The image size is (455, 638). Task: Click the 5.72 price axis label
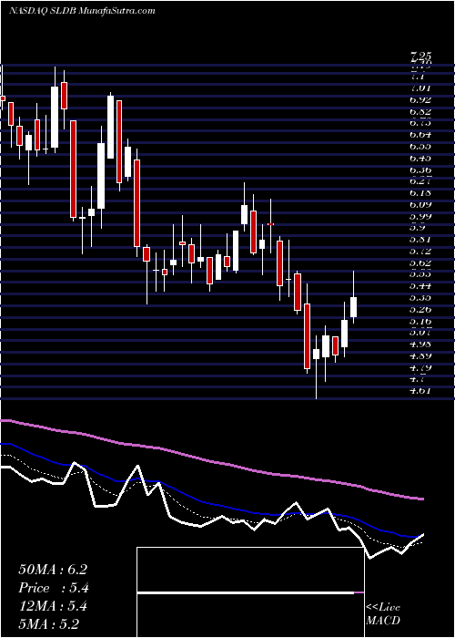420,252
